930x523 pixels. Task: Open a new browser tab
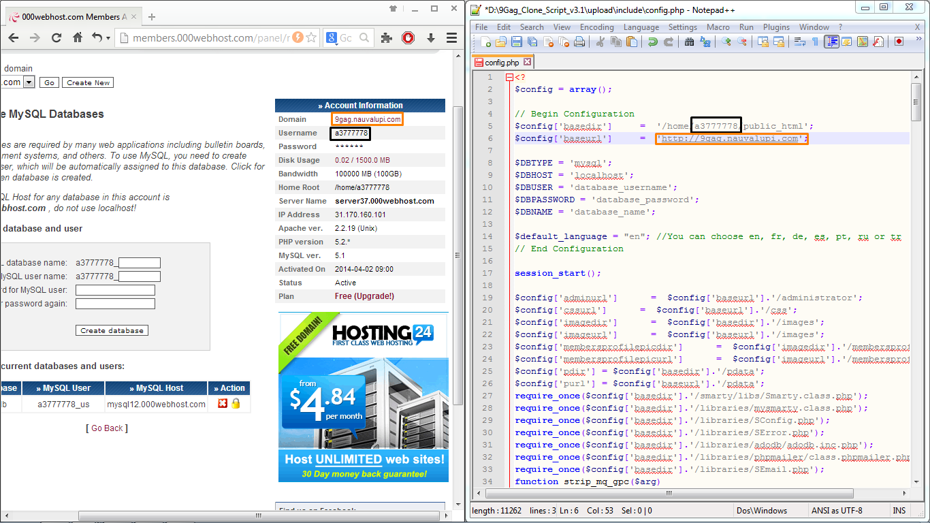click(151, 17)
